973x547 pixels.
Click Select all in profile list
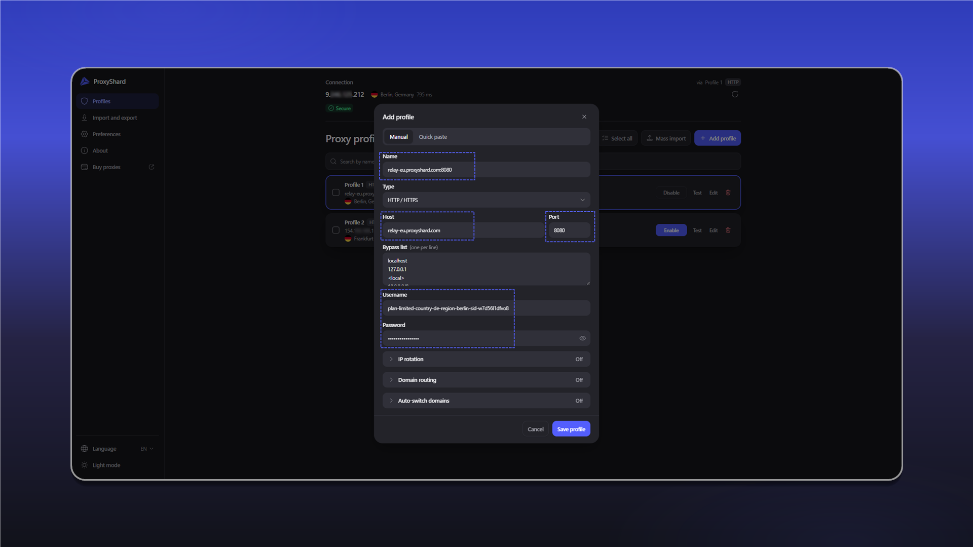(617, 138)
